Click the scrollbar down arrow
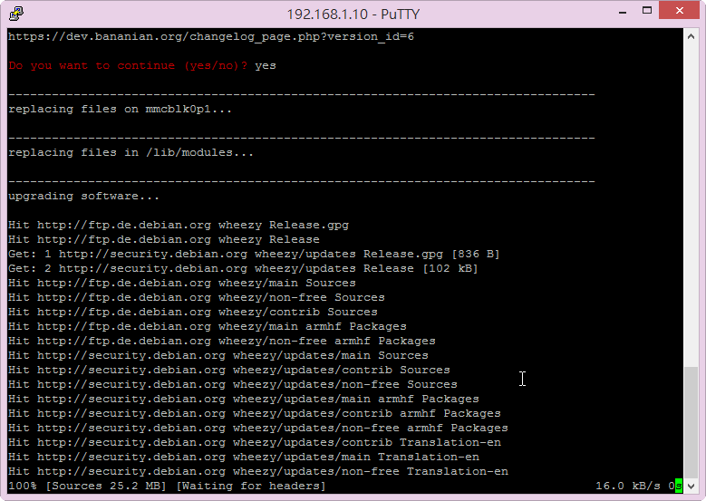 click(691, 486)
